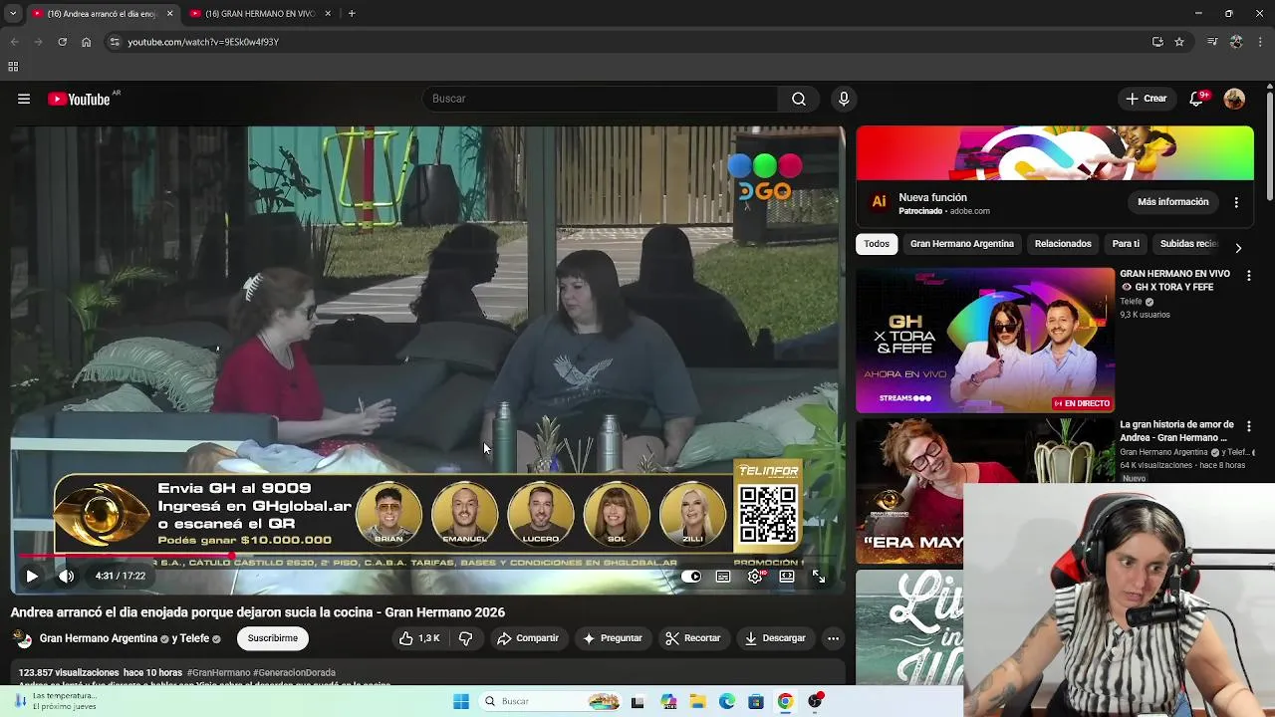Go to the browser home page
The image size is (1275, 717).
point(86,42)
